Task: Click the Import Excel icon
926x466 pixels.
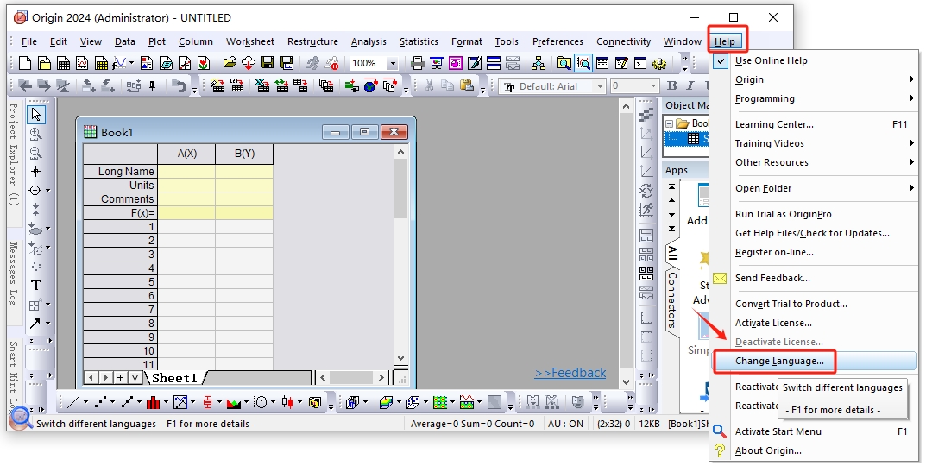Action: coord(262,85)
